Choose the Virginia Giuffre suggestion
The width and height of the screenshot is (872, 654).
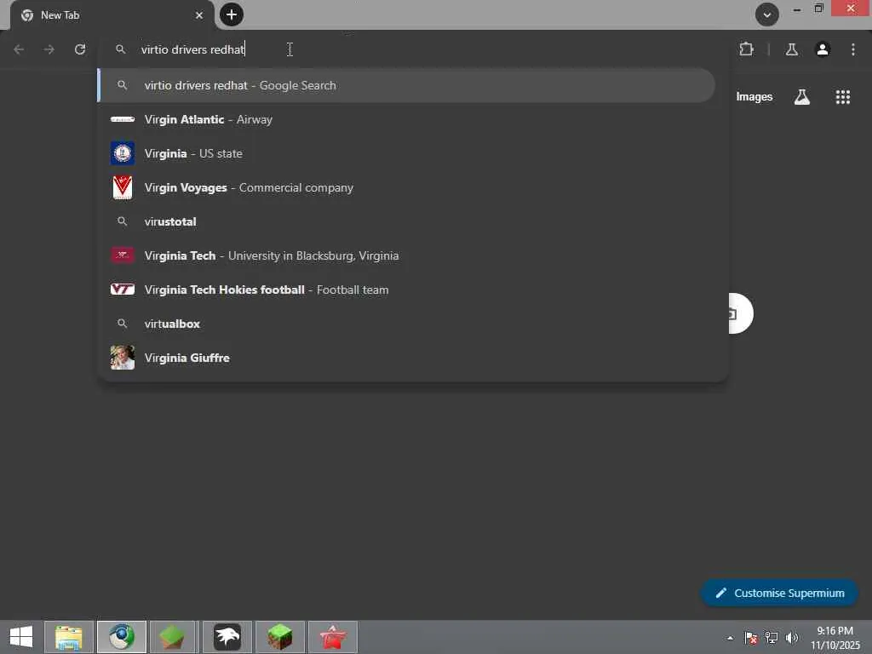tap(406, 358)
